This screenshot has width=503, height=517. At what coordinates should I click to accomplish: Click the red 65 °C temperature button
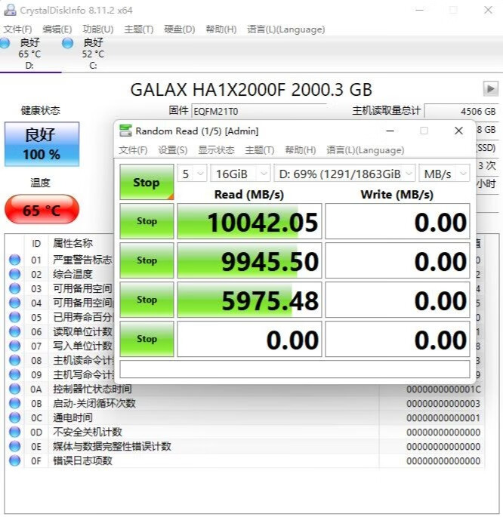[x=42, y=209]
